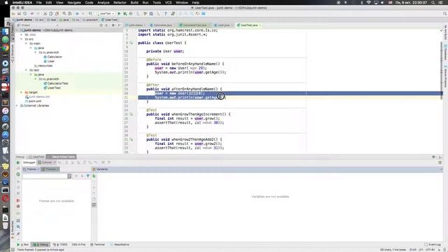
Task: Click the frames filter funnel icon
Action: 88,176
